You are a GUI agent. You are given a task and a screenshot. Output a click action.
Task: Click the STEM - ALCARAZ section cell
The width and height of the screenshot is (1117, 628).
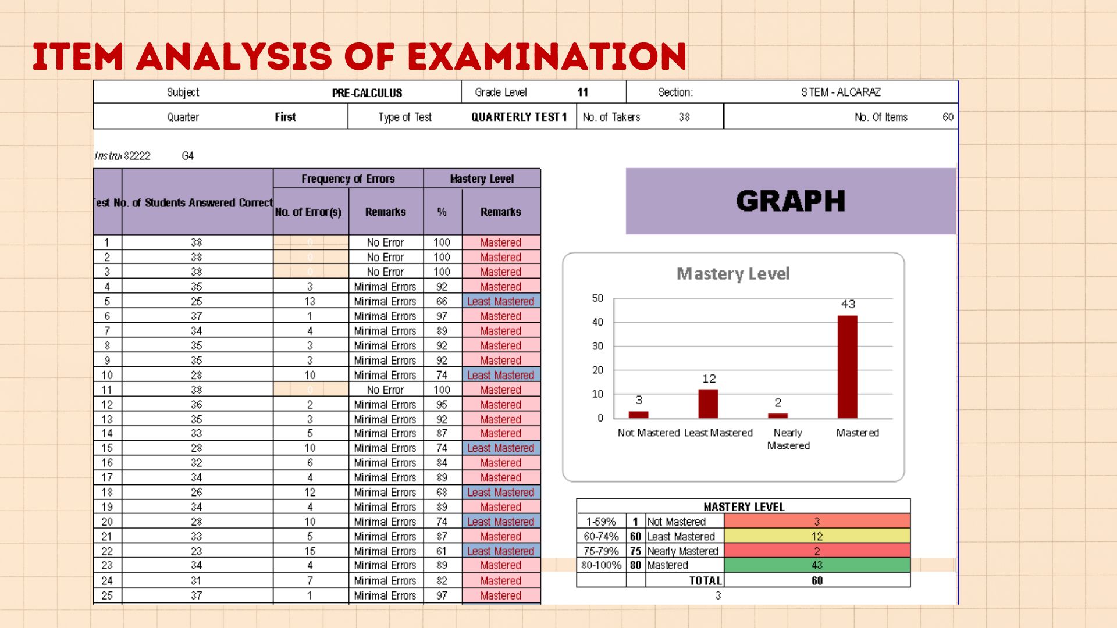[x=840, y=92]
